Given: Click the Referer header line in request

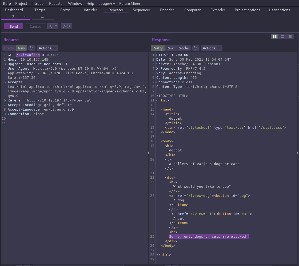Looking at the screenshot, I should point(49,100).
